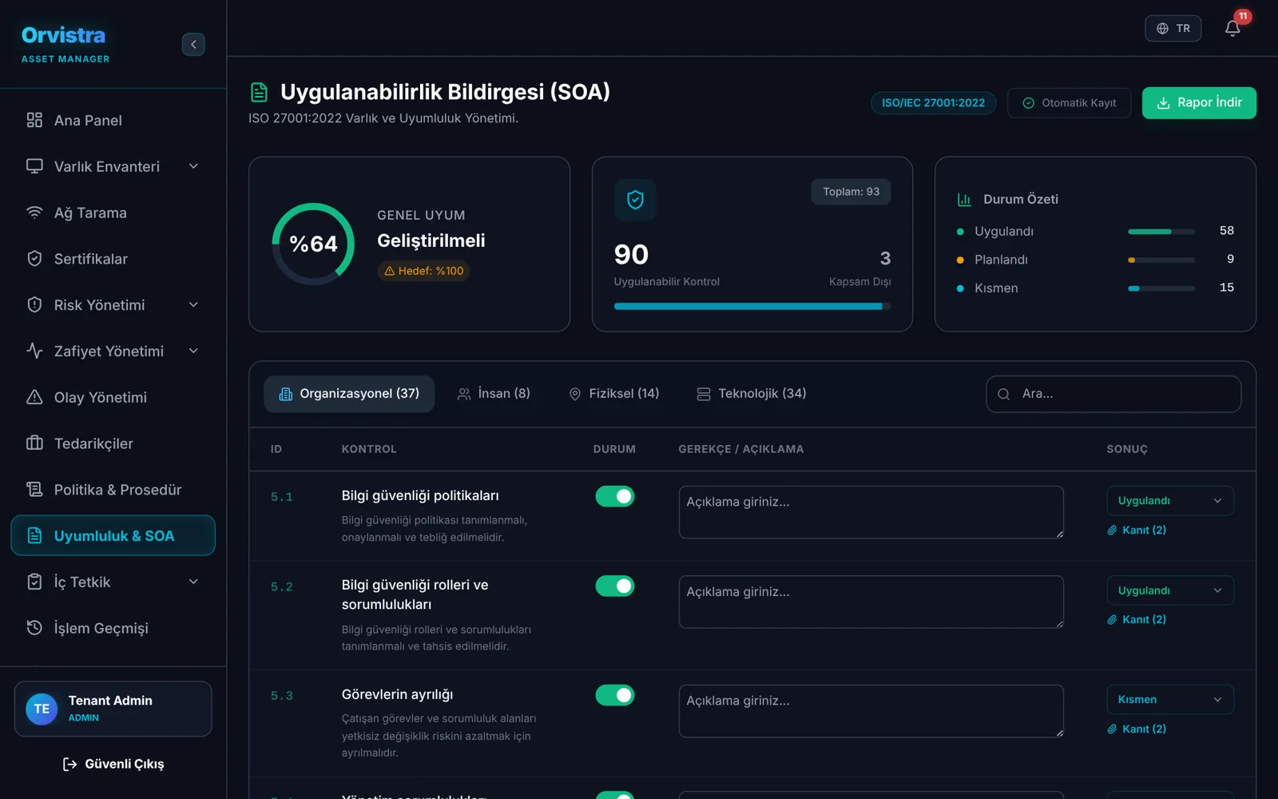Switch to the Teknolojik (34) tab
The height and width of the screenshot is (799, 1278).
coord(752,394)
